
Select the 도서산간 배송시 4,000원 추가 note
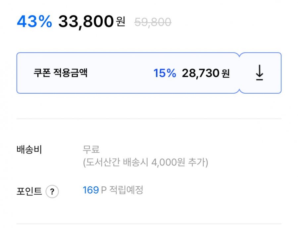[145, 163]
